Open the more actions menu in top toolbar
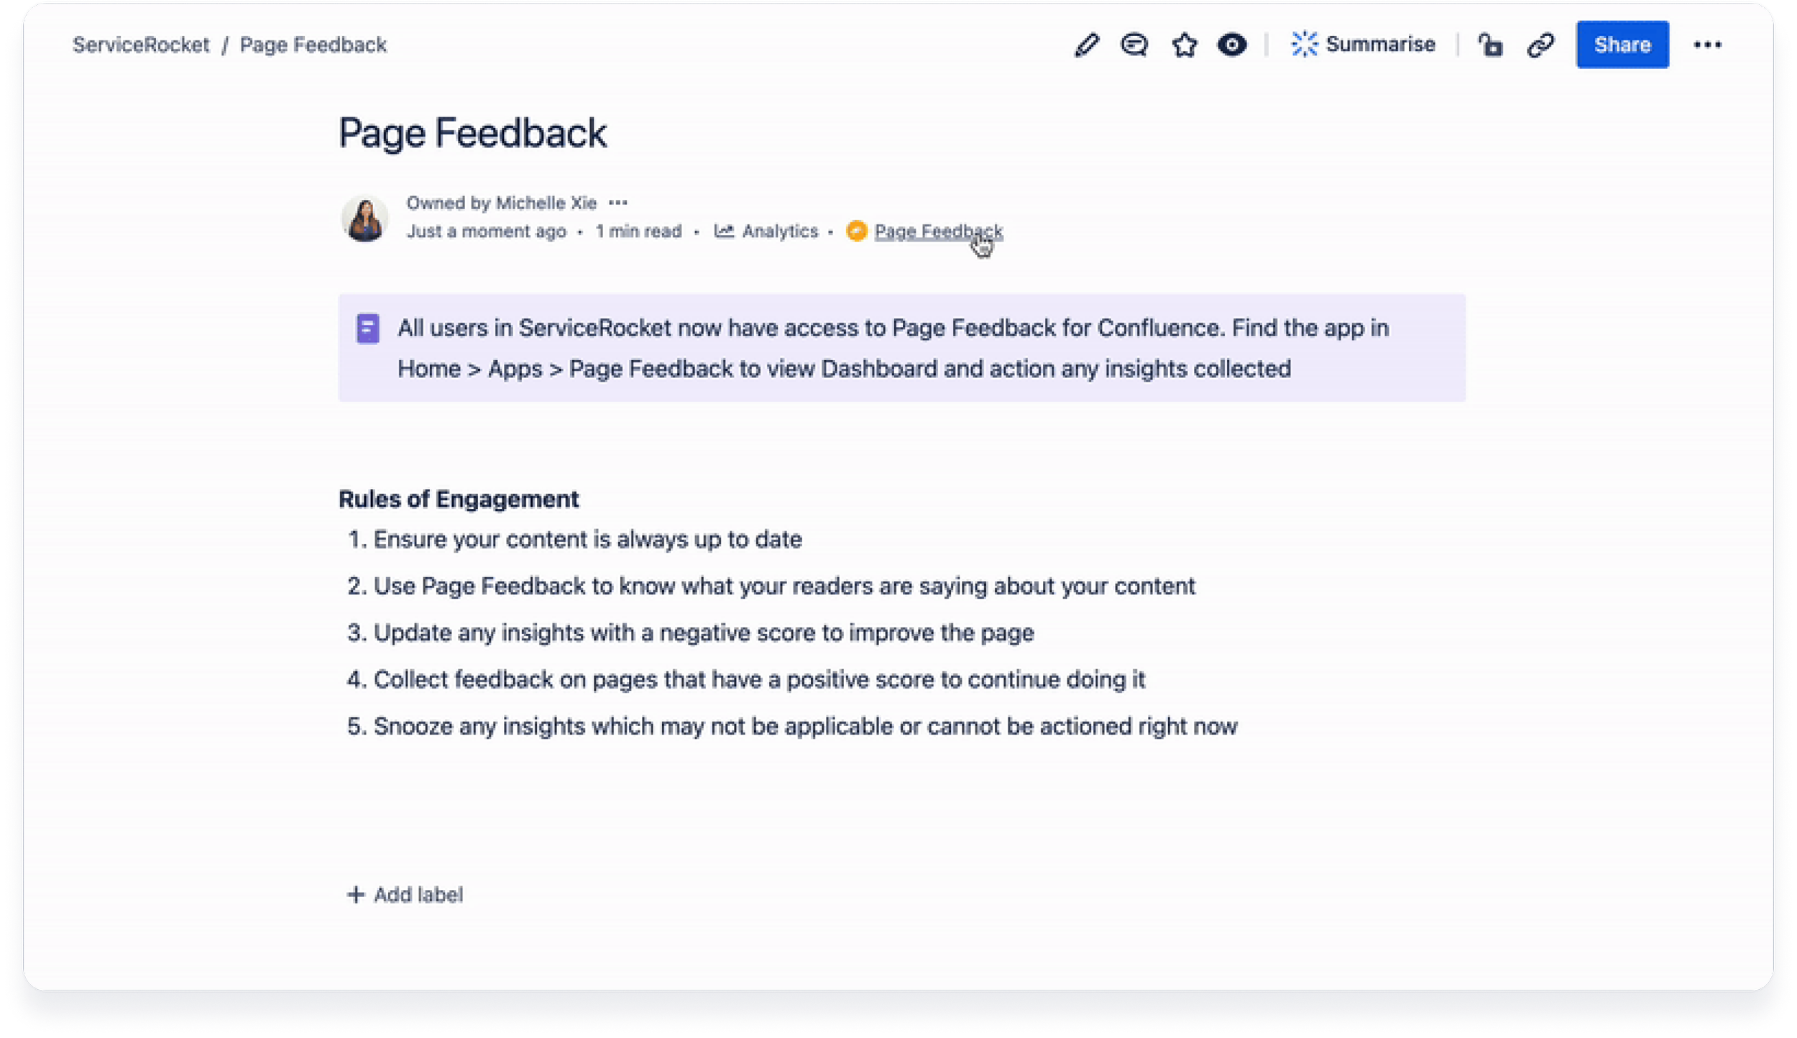The image size is (1797, 1038). (x=1707, y=45)
